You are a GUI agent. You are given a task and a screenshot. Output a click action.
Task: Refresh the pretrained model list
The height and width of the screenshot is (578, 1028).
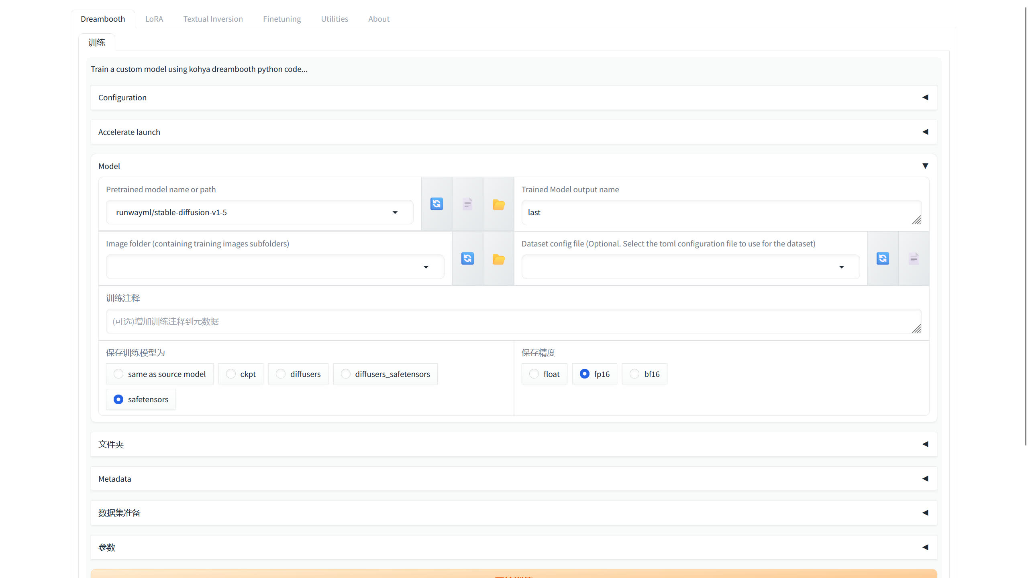(436, 204)
